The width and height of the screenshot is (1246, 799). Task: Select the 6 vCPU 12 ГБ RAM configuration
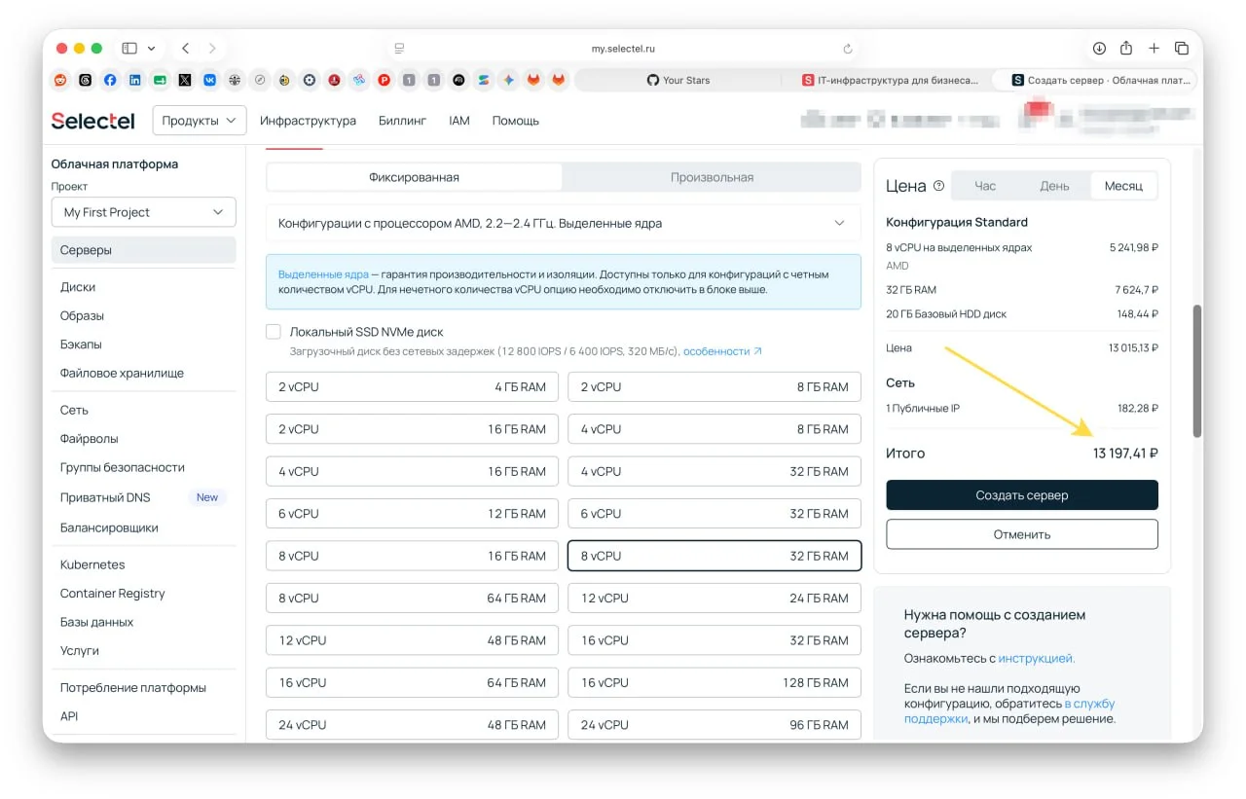[413, 513]
